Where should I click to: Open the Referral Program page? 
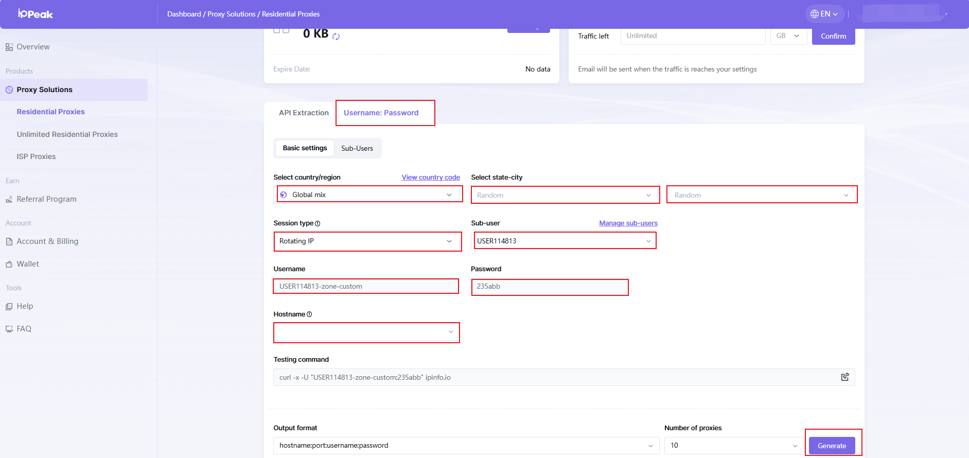46,199
